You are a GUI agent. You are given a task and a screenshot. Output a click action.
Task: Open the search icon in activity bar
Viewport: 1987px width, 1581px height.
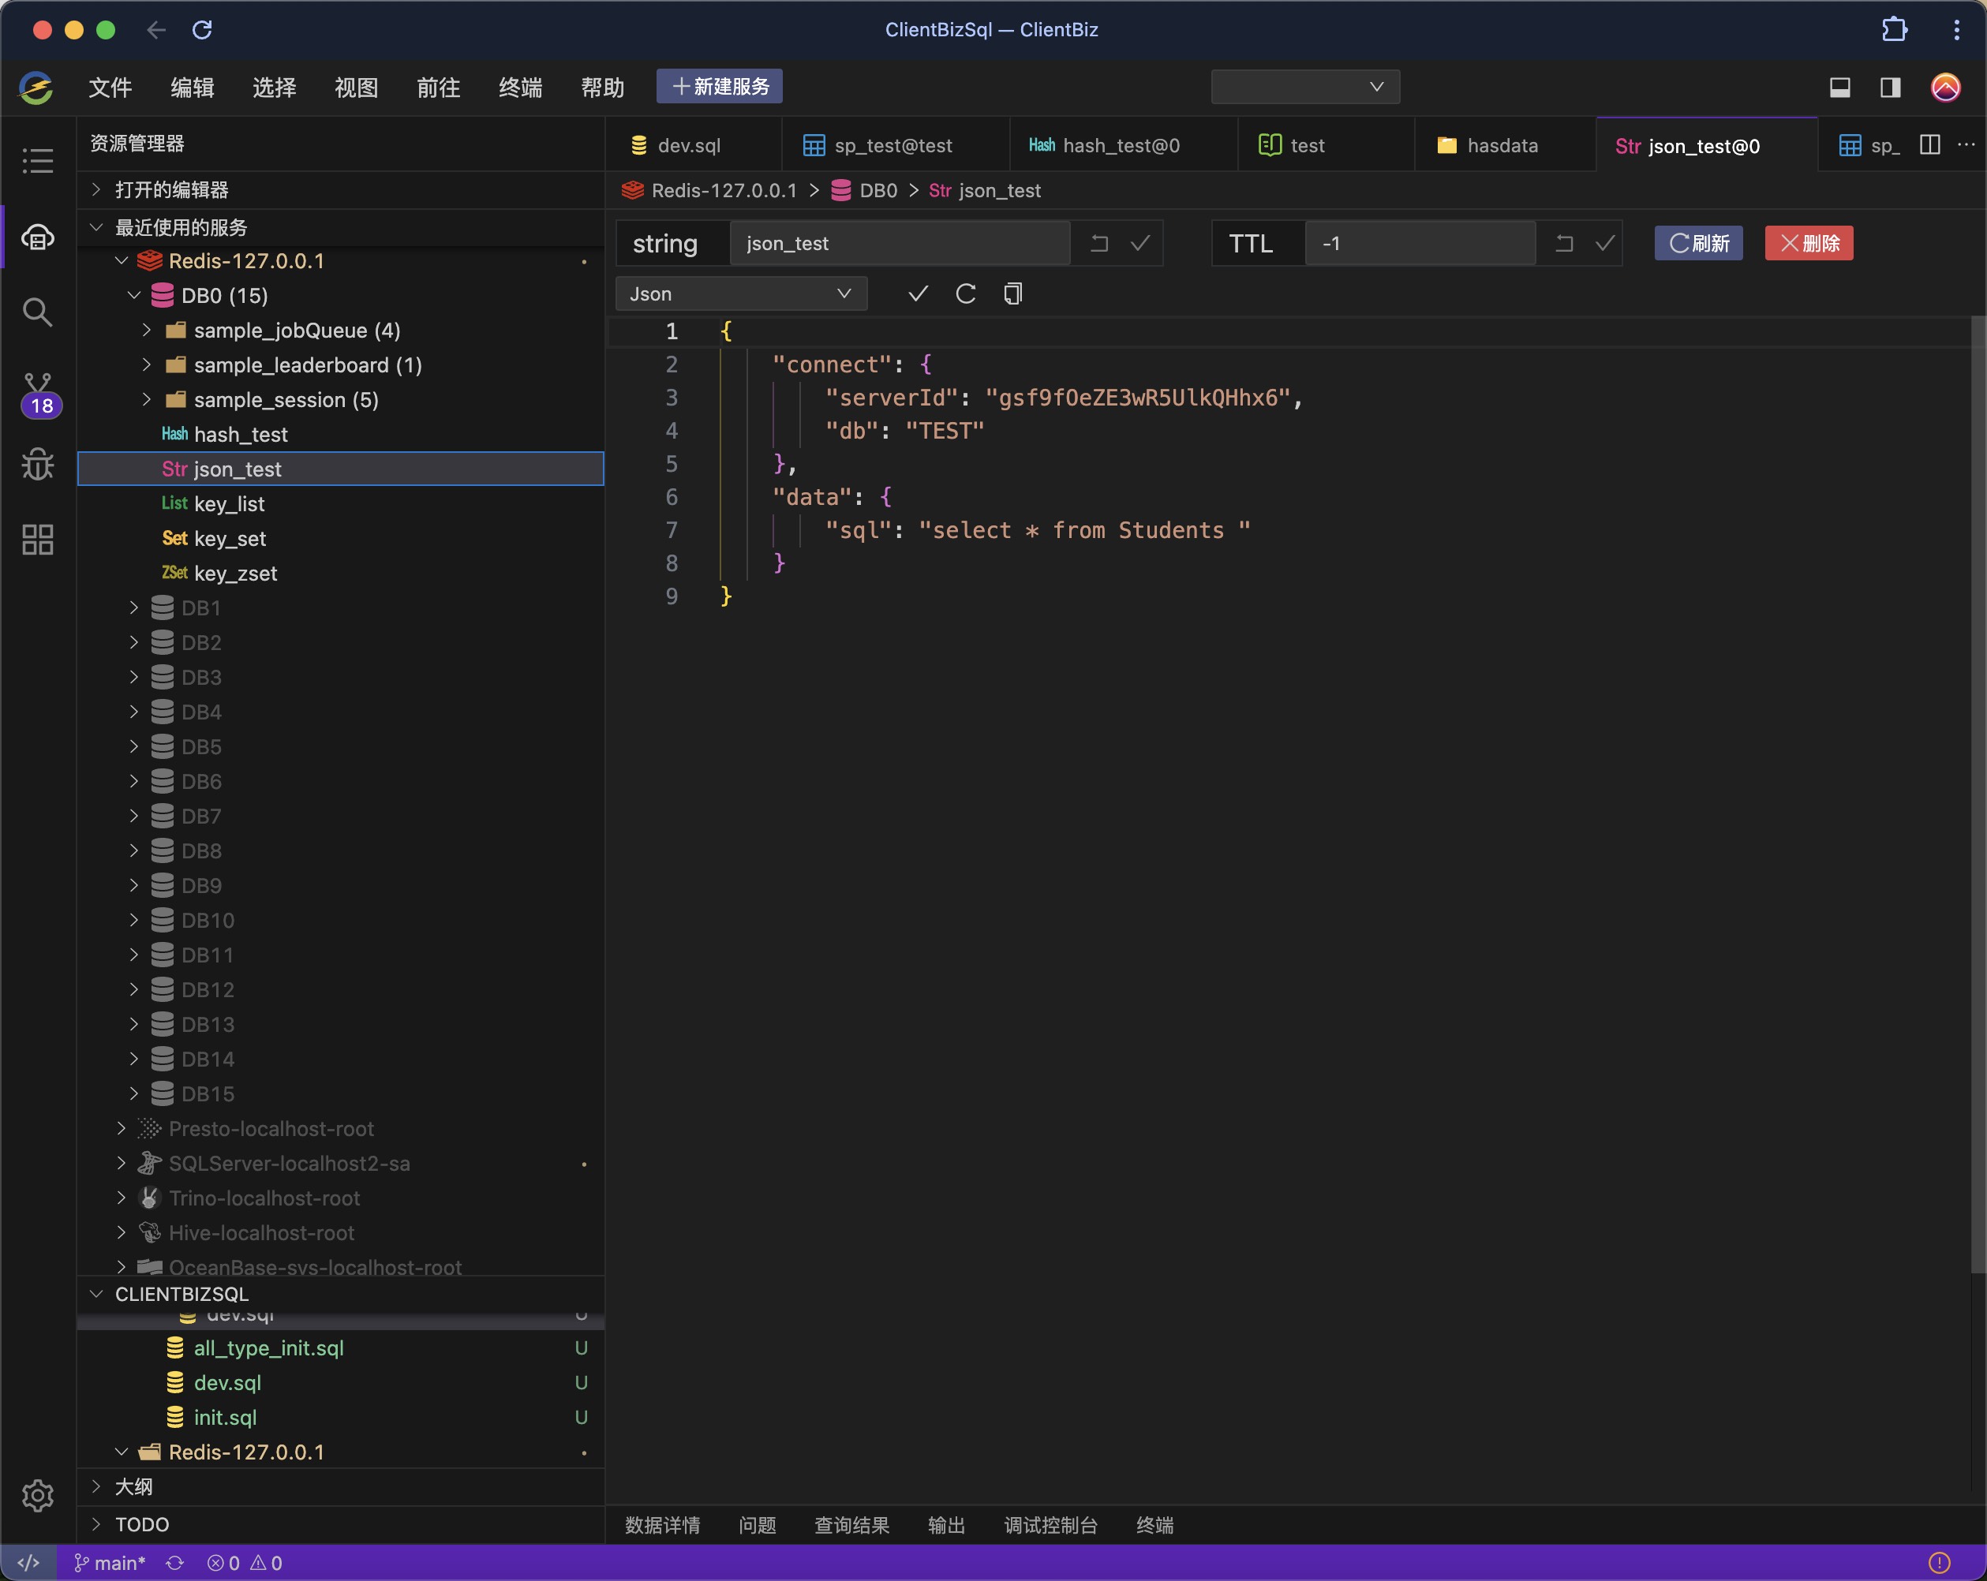tap(37, 312)
